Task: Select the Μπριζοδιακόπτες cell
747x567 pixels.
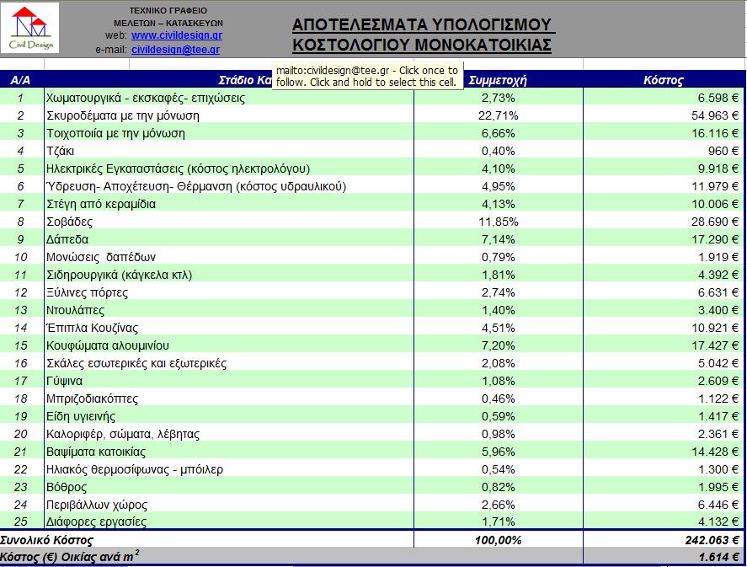Action: coord(229,399)
